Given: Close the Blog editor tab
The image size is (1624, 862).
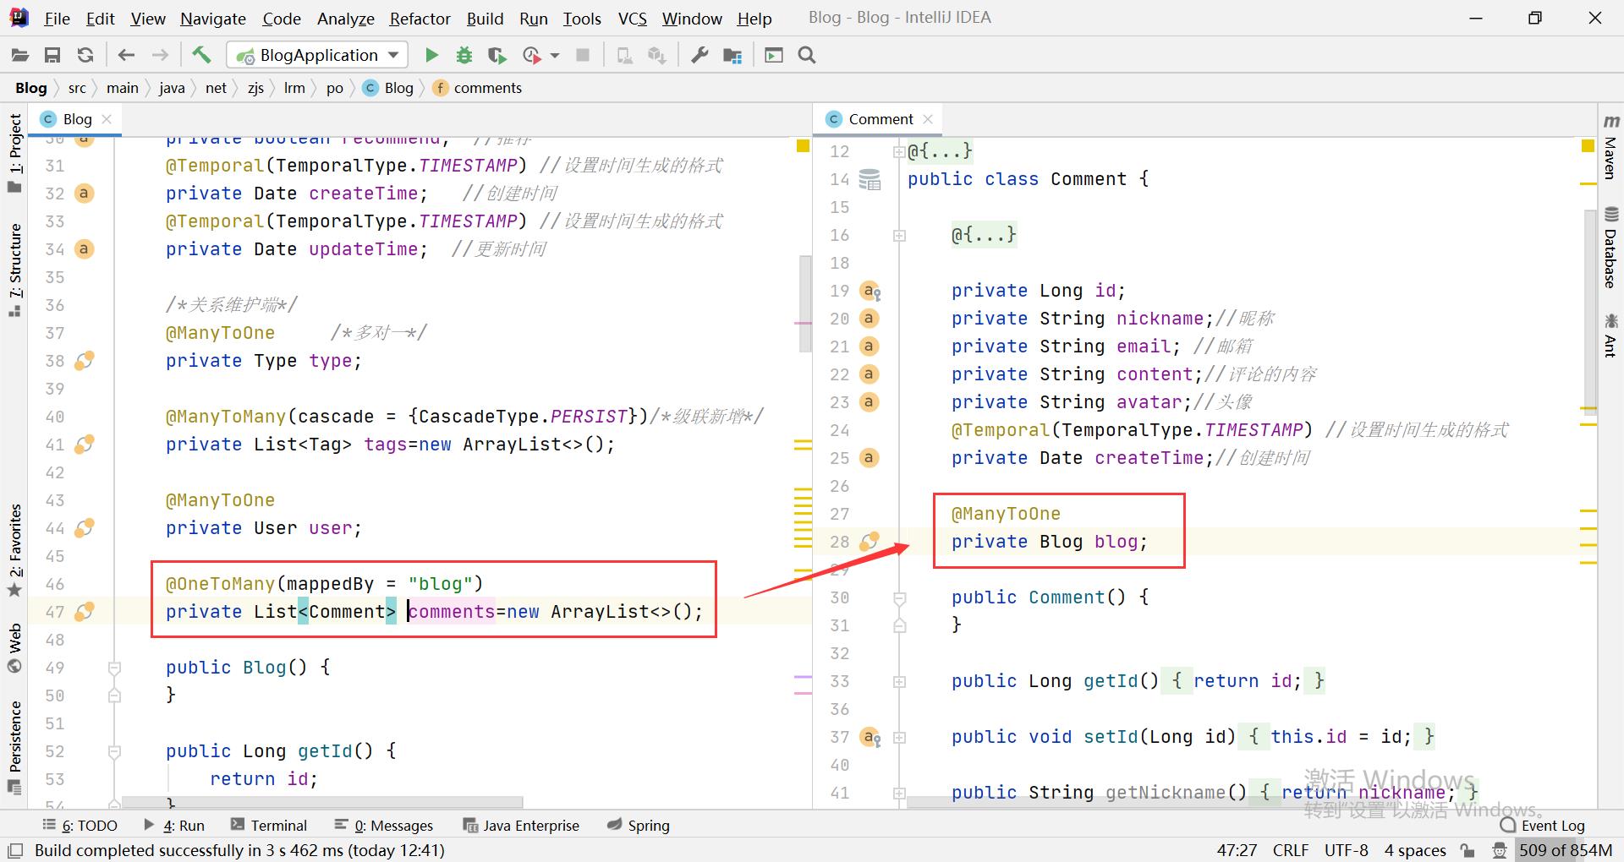Looking at the screenshot, I should (107, 119).
